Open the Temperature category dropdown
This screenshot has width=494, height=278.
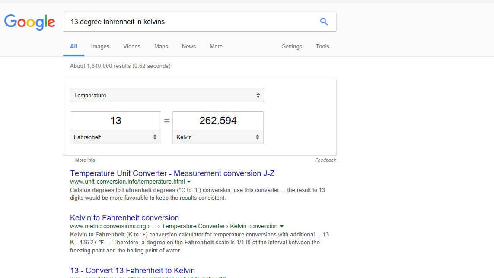coord(167,95)
